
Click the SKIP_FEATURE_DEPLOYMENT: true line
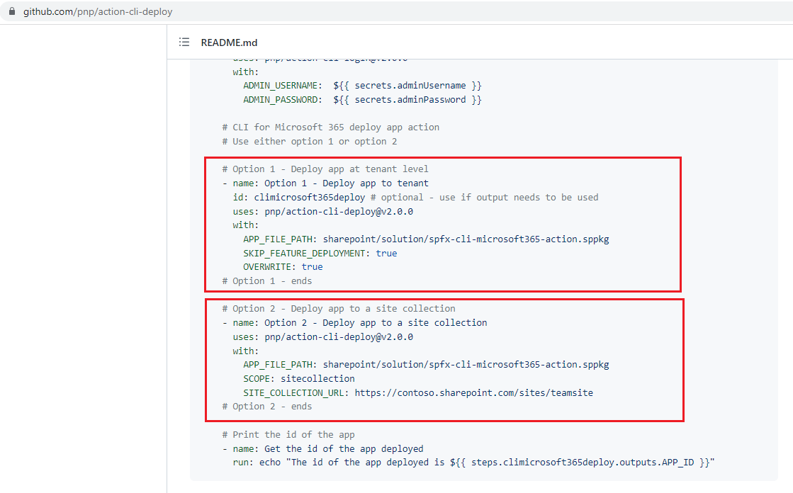click(320, 253)
